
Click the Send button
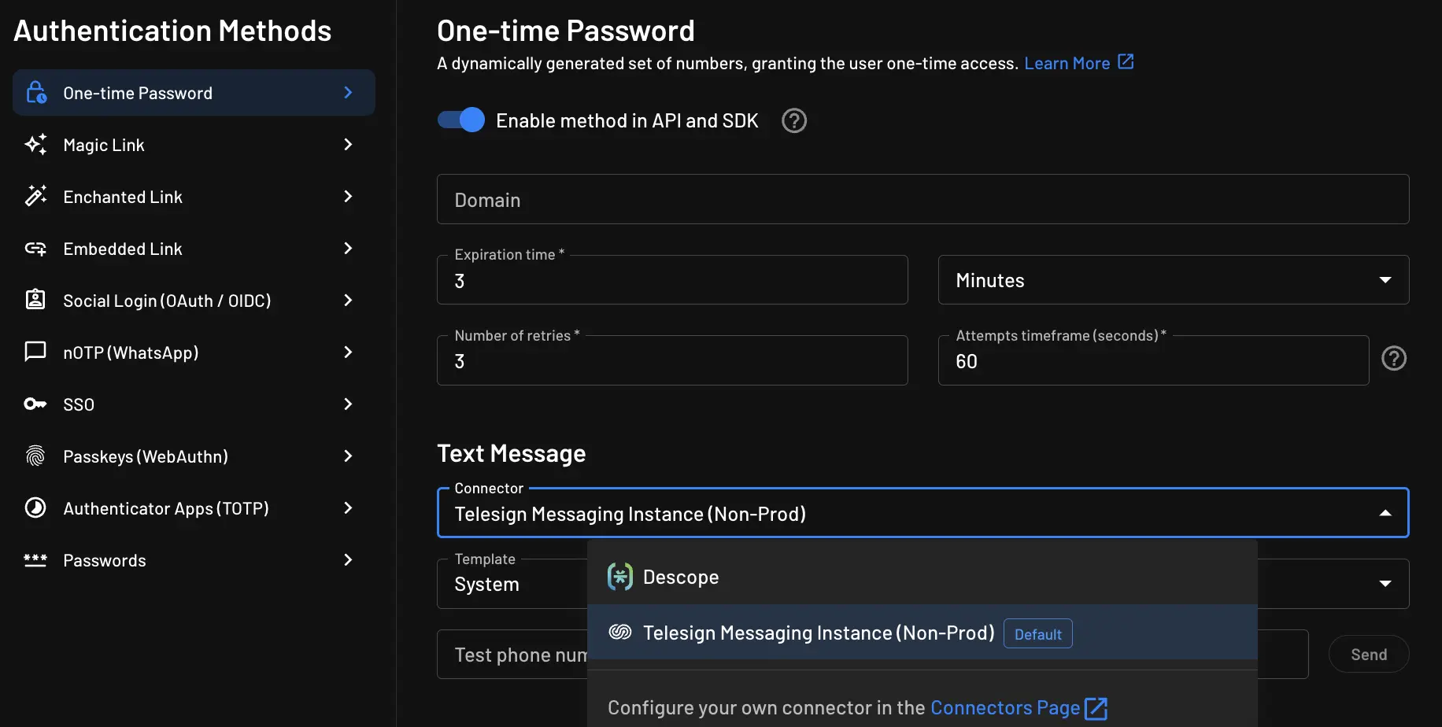(x=1368, y=654)
